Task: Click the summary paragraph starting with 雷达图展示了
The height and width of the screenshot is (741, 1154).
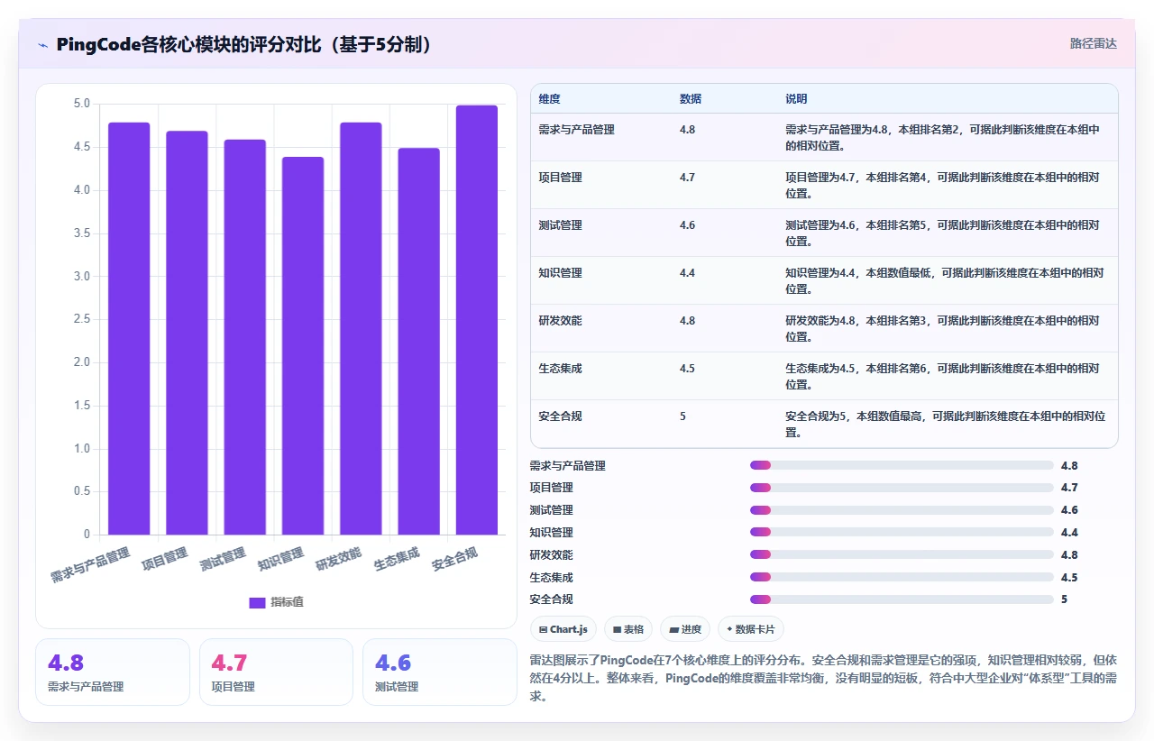Action: coord(823,678)
